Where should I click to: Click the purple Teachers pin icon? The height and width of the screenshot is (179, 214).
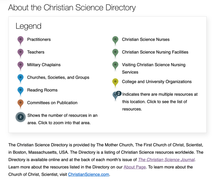click(21, 53)
